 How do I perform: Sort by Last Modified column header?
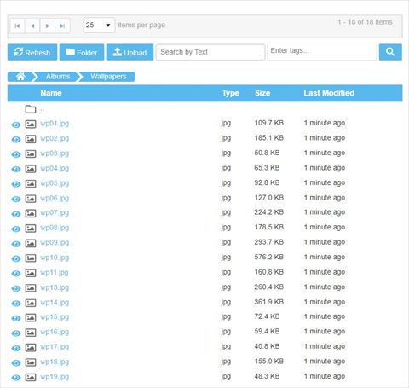coord(329,93)
